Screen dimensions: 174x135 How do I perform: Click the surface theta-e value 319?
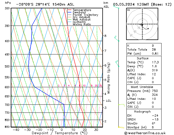[155, 70]
